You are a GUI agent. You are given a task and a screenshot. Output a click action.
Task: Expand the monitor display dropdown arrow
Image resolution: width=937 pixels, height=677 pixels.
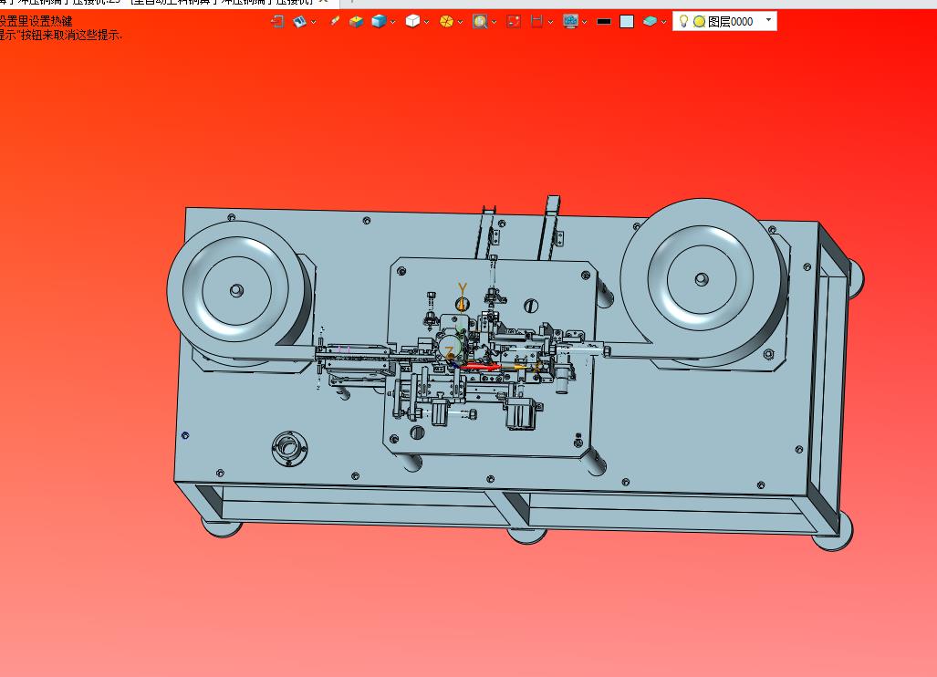point(585,22)
